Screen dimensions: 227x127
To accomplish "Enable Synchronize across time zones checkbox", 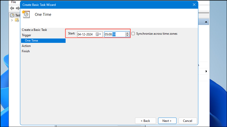I will click(x=133, y=34).
